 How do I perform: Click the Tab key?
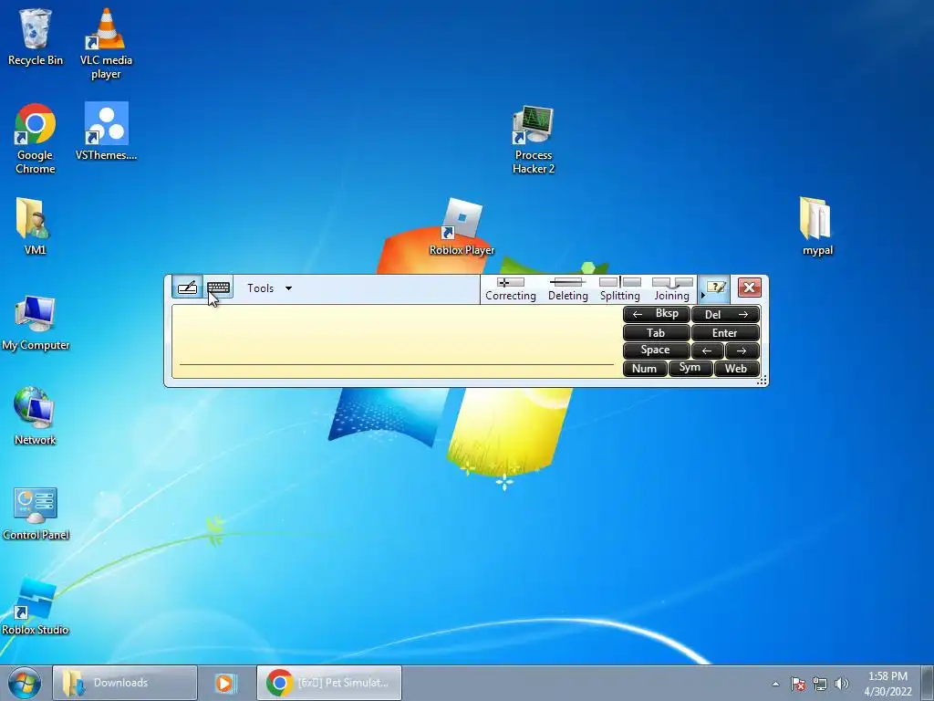[657, 332]
